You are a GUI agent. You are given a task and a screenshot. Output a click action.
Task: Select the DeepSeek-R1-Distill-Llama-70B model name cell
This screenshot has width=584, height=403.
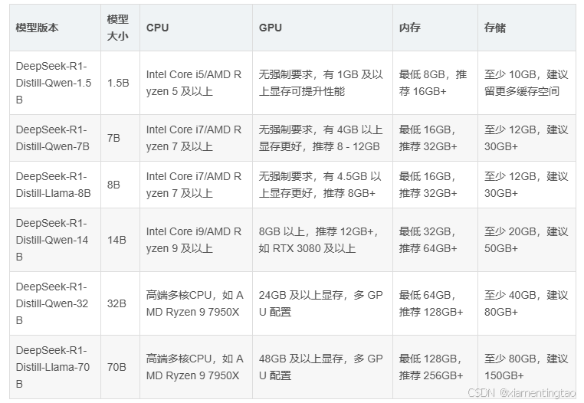click(x=55, y=367)
